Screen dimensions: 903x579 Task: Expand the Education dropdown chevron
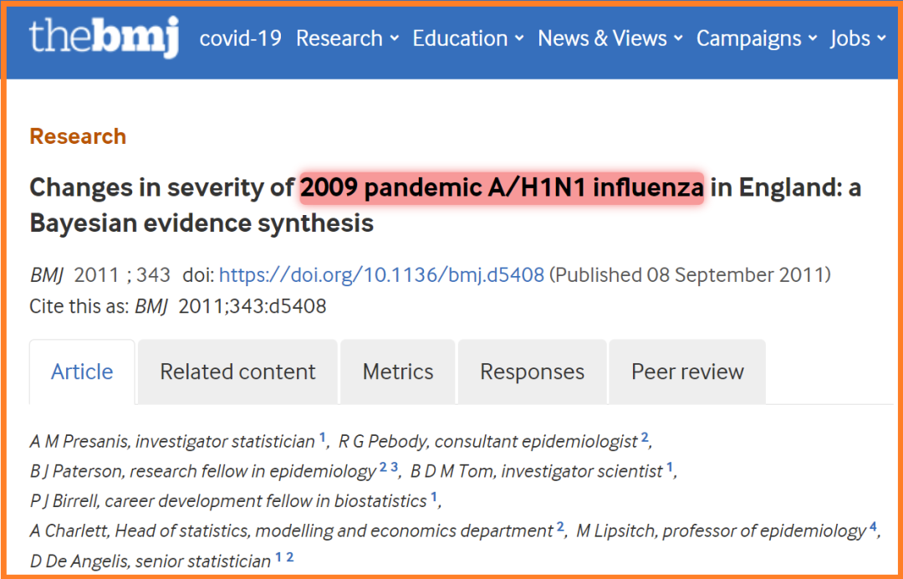[x=519, y=38]
